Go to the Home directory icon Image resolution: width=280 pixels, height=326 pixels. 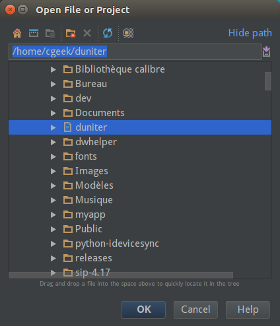tap(17, 34)
